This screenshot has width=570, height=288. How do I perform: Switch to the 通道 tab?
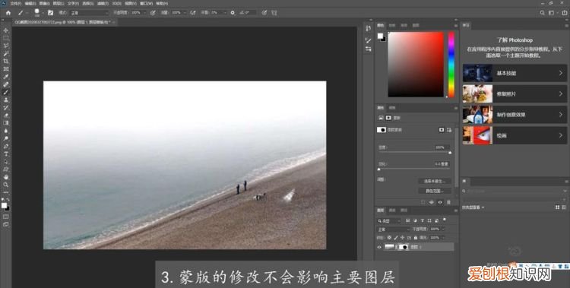point(392,210)
